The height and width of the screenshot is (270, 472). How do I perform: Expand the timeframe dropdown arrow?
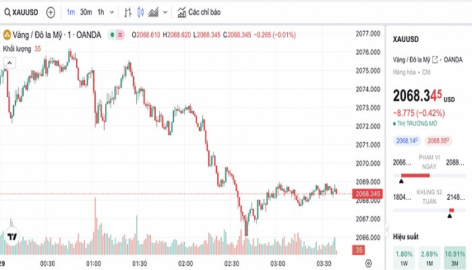111,12
